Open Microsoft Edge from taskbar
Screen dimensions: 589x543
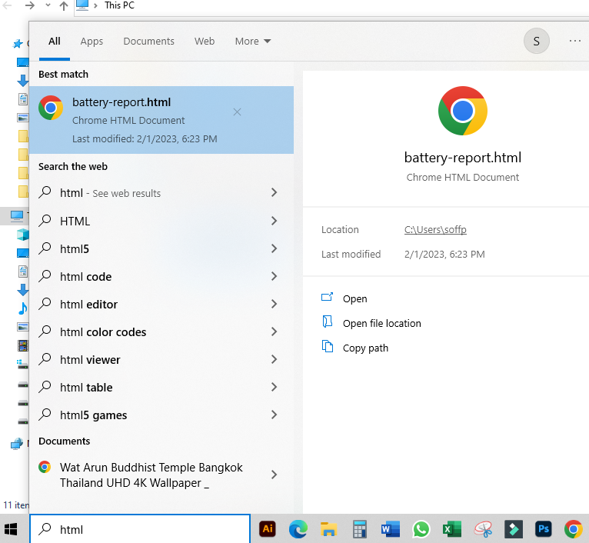point(298,529)
